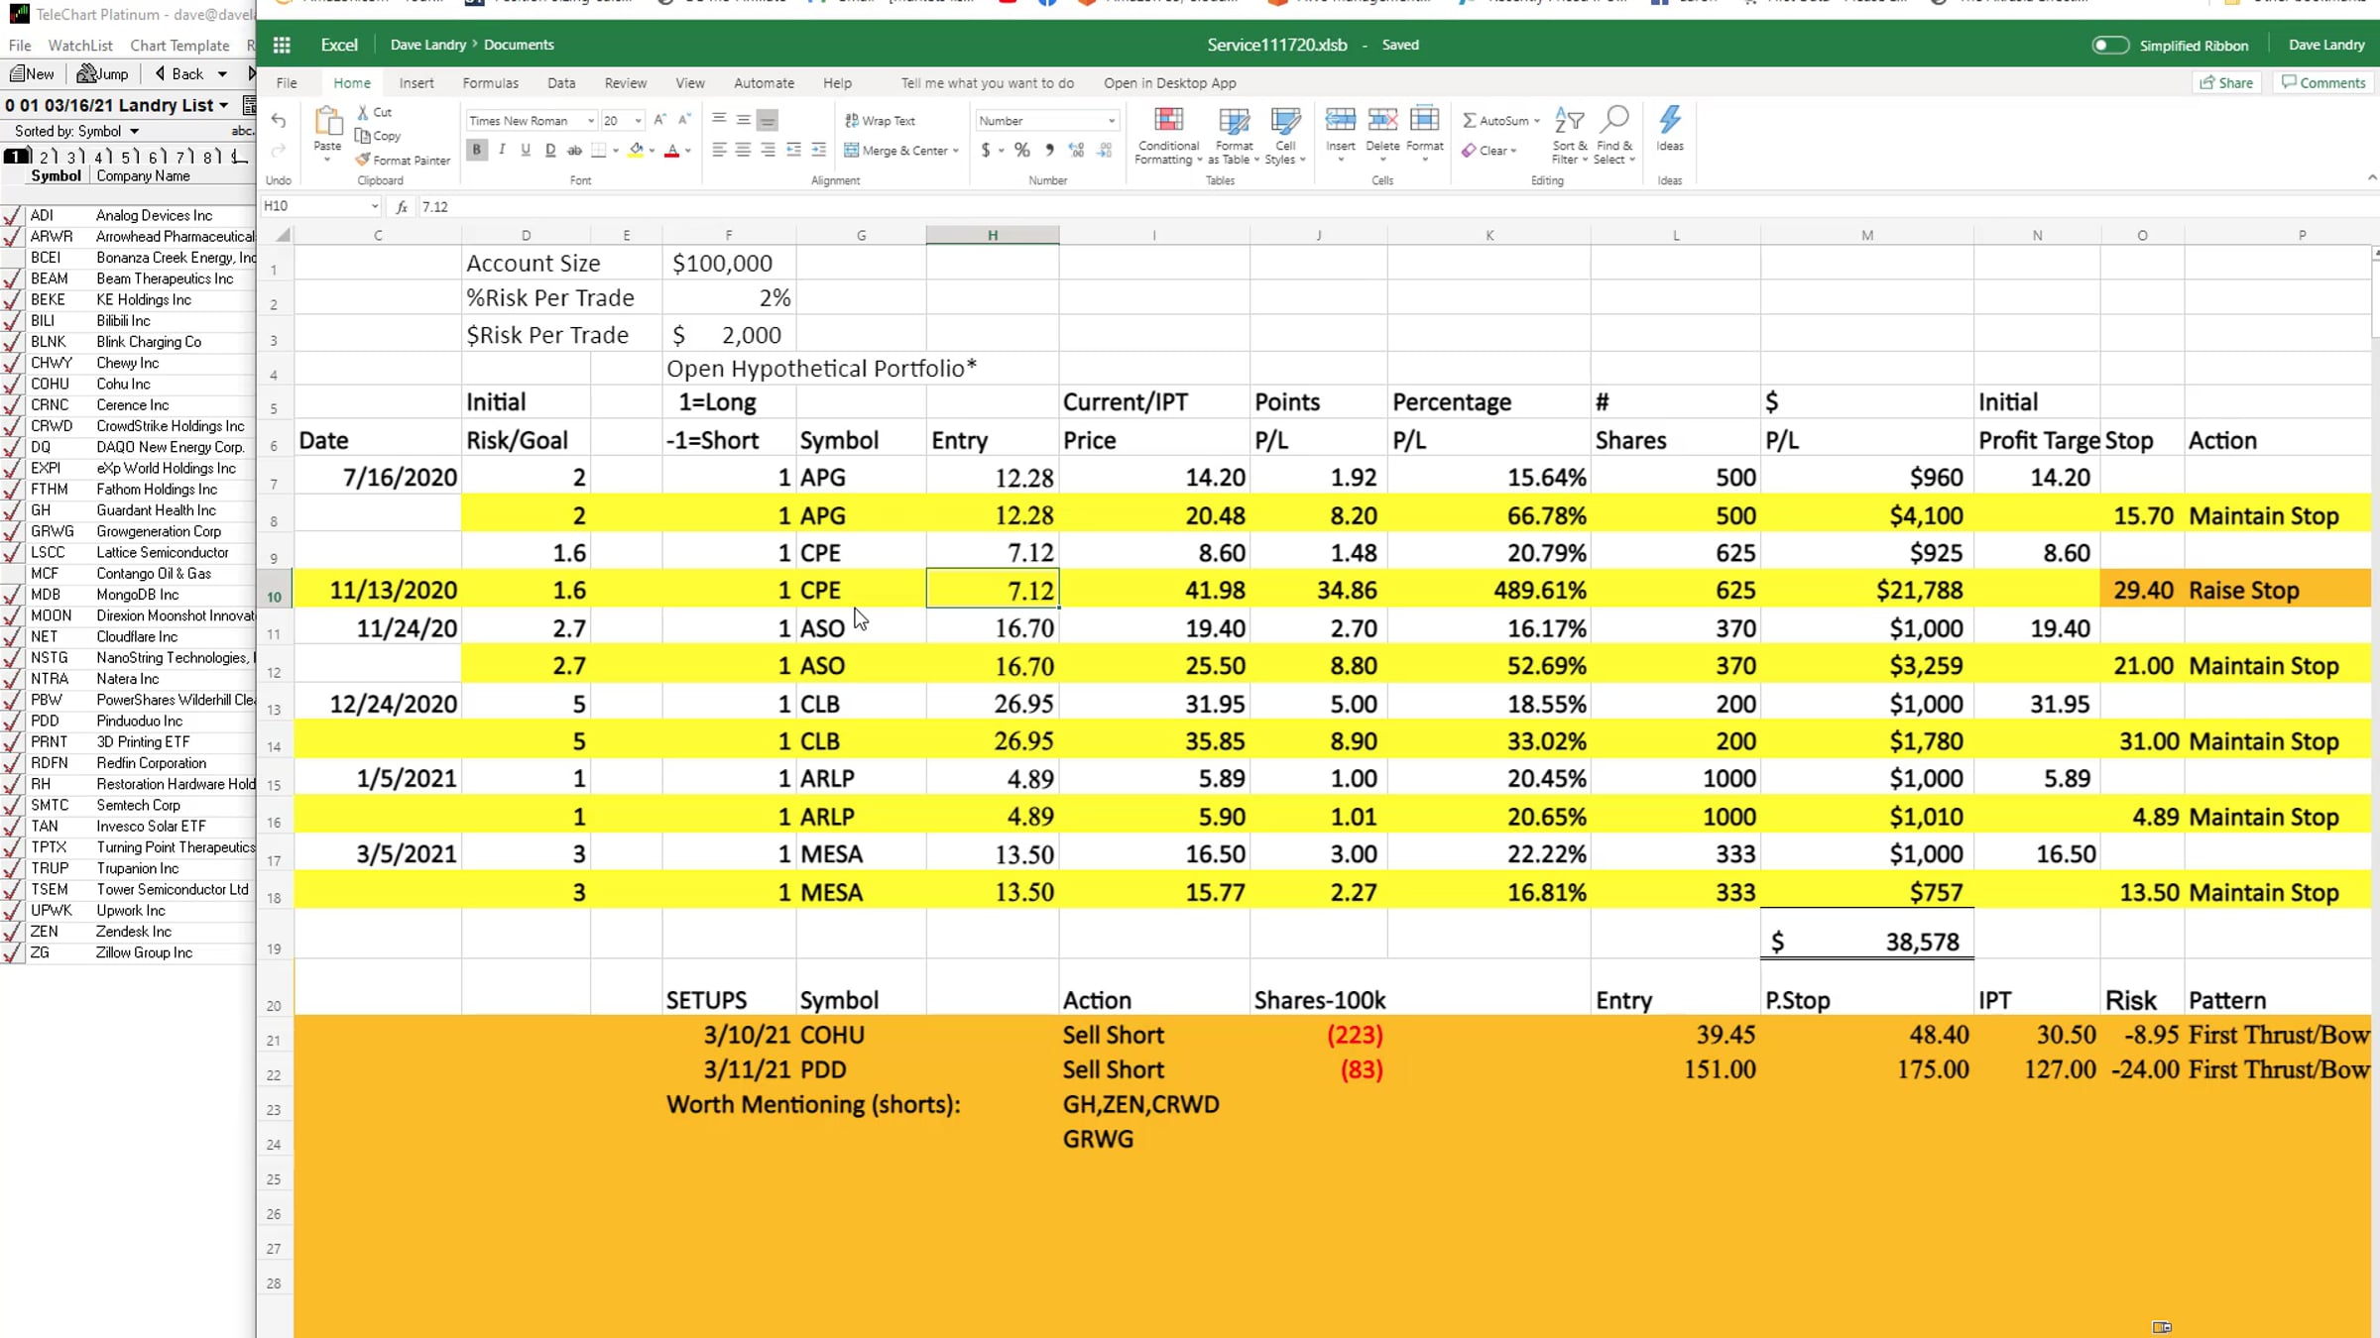The width and height of the screenshot is (2380, 1338).
Task: Toggle the flag checkbox for NET
Action: [12, 637]
